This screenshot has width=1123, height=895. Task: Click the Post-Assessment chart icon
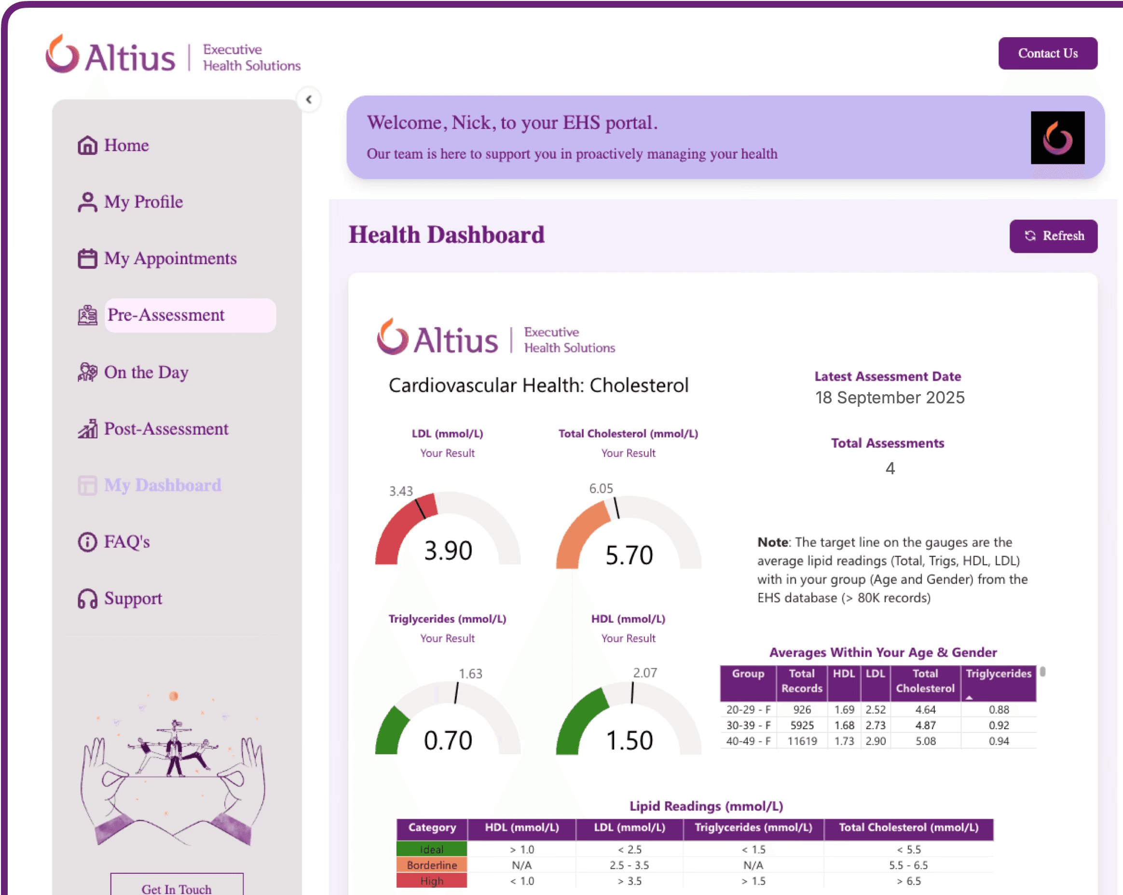click(87, 429)
